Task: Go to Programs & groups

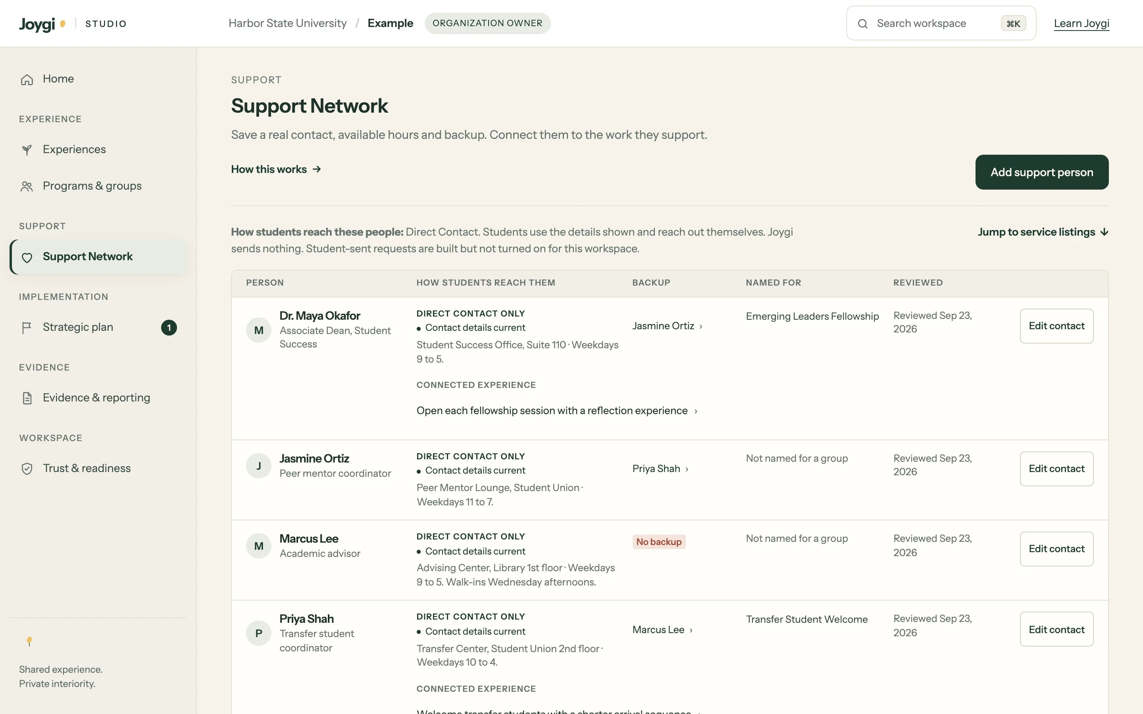Action: click(98, 186)
